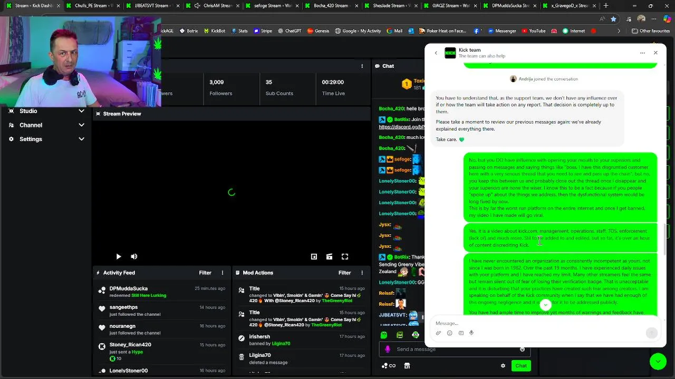
Task: Open Activity Feed three-dot menu
Action: pos(223,273)
